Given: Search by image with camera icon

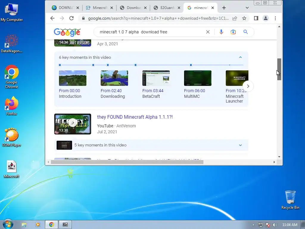Looking at the screenshot, I should click(233, 32).
